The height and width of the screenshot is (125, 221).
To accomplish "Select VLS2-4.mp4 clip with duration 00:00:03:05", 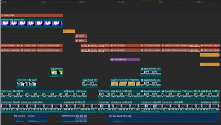I will click(32, 95).
